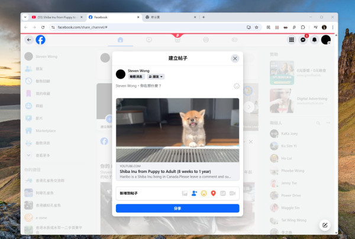Open Marketplace in the left sidebar
Screen dimensions: 355x239
pyautogui.click(x=46, y=130)
